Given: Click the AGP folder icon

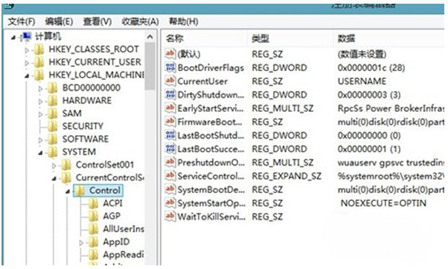Looking at the screenshot, I should tap(93, 217).
